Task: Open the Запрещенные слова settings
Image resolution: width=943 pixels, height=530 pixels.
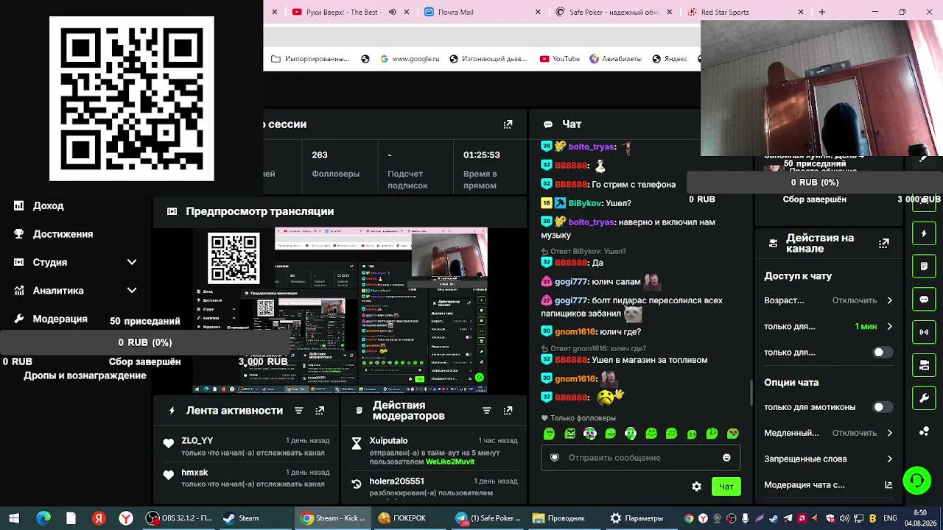Action: [x=828, y=459]
